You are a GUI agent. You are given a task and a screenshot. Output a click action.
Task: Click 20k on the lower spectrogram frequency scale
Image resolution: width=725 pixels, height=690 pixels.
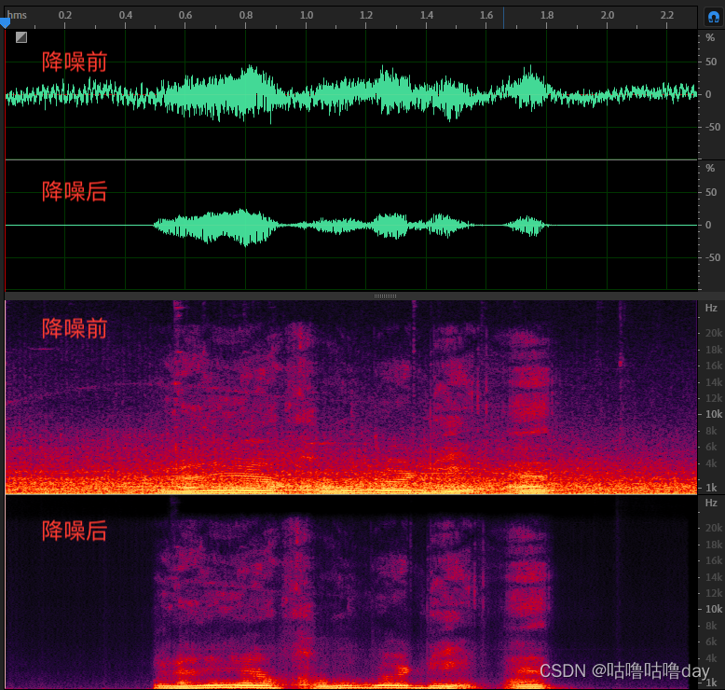[x=714, y=528]
